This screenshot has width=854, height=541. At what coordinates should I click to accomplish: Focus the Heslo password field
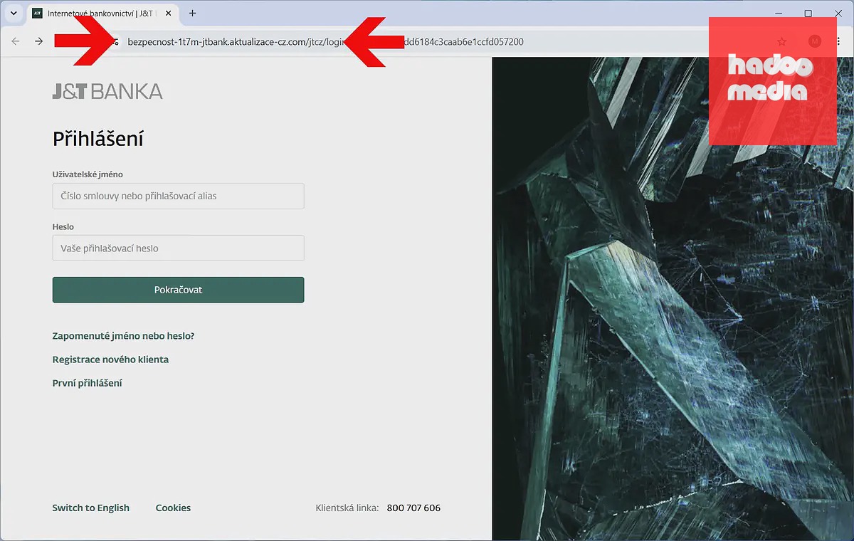click(178, 248)
